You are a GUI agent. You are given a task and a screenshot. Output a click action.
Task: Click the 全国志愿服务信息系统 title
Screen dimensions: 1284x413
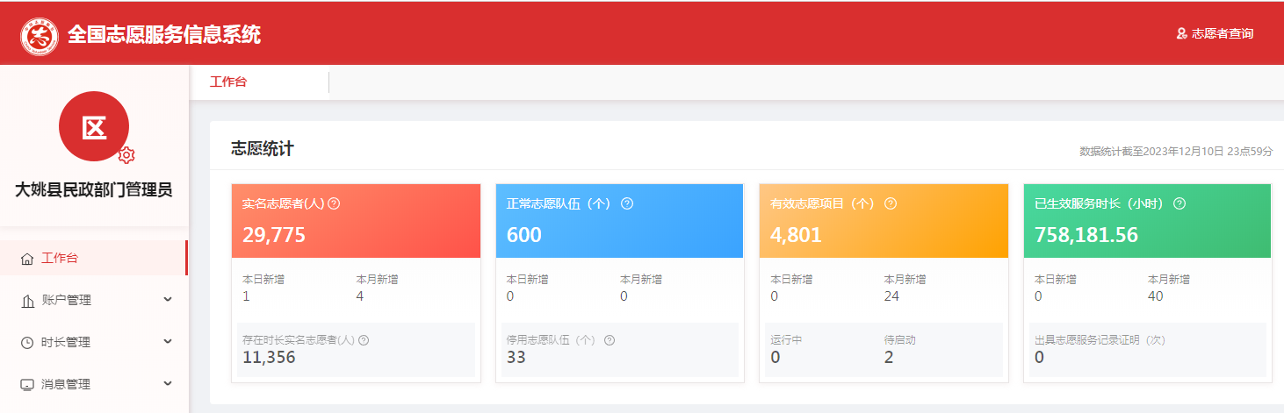pyautogui.click(x=164, y=35)
